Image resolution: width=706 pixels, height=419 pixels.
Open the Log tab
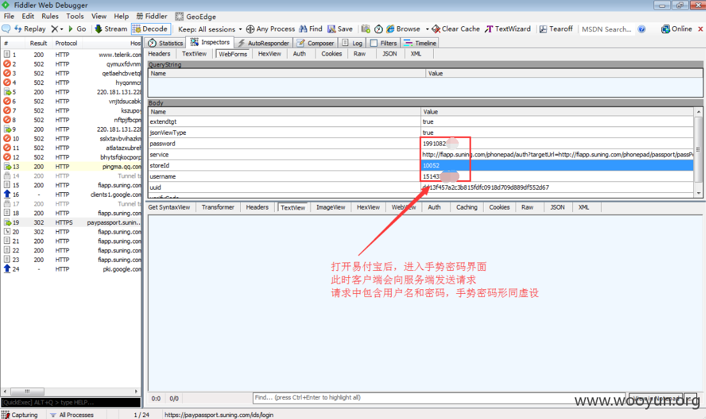coord(352,43)
